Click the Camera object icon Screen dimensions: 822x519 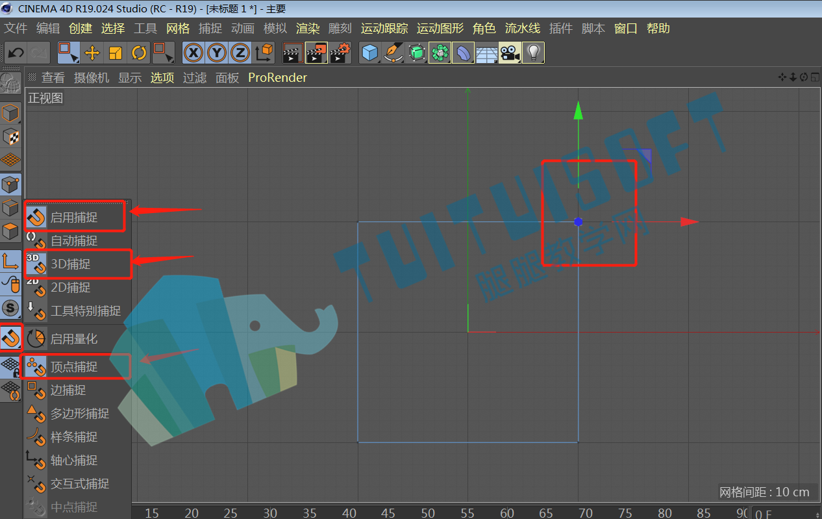(510, 53)
